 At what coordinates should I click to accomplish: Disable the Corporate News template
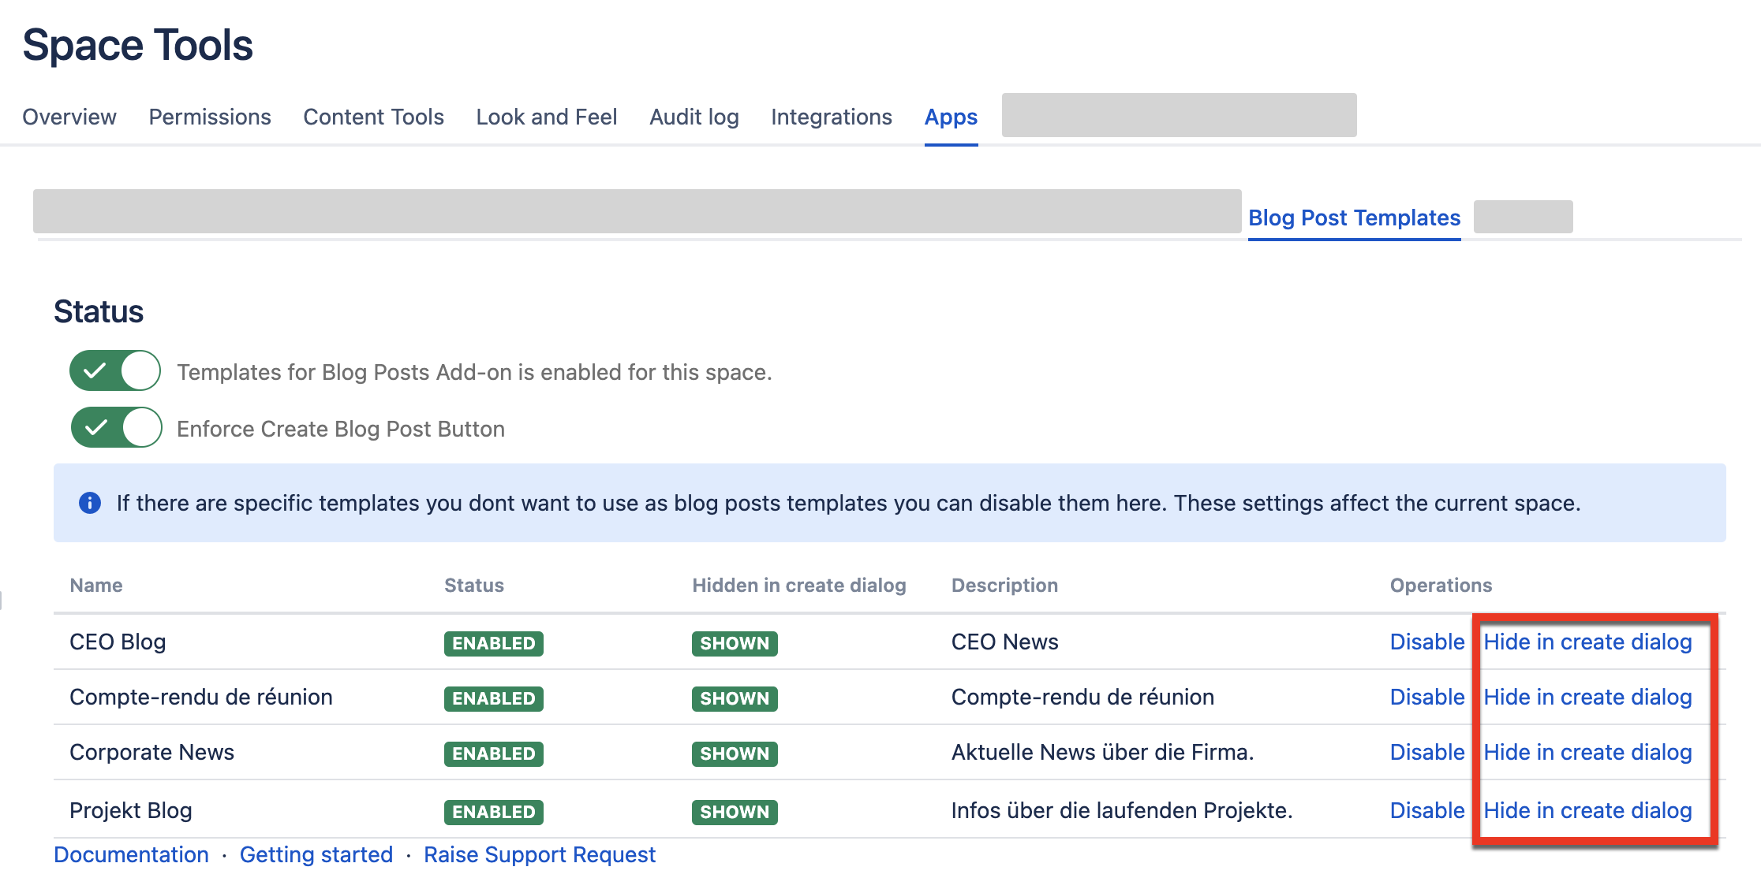coord(1426,752)
